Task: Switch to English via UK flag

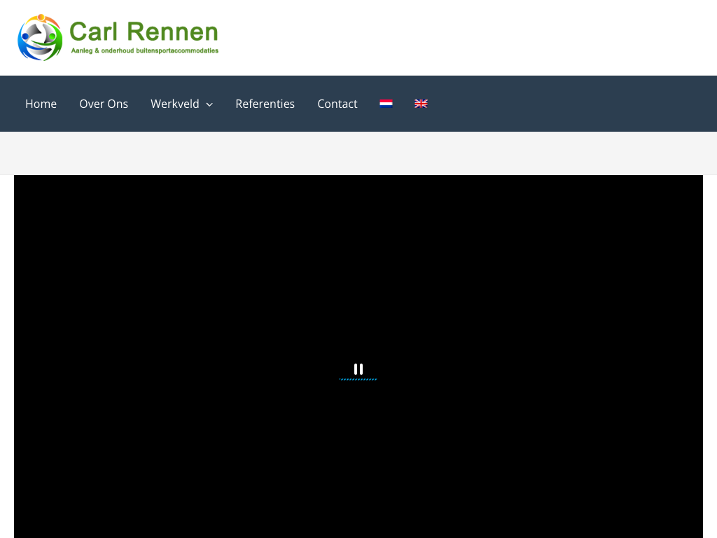Action: click(x=421, y=104)
